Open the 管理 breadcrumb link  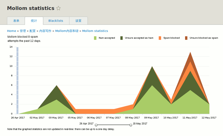23,31
